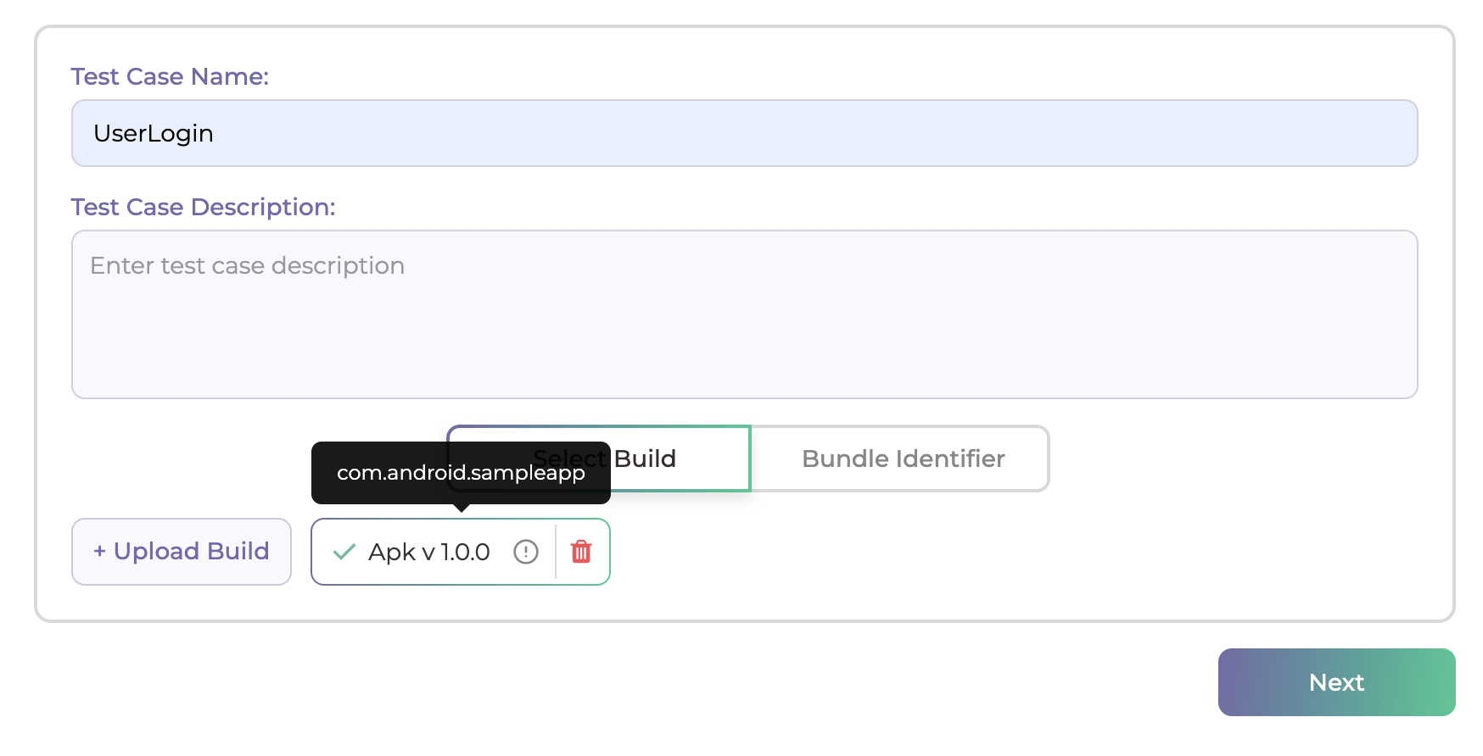
Task: Click the "Enter test case description" placeholder
Action: pyautogui.click(x=247, y=266)
